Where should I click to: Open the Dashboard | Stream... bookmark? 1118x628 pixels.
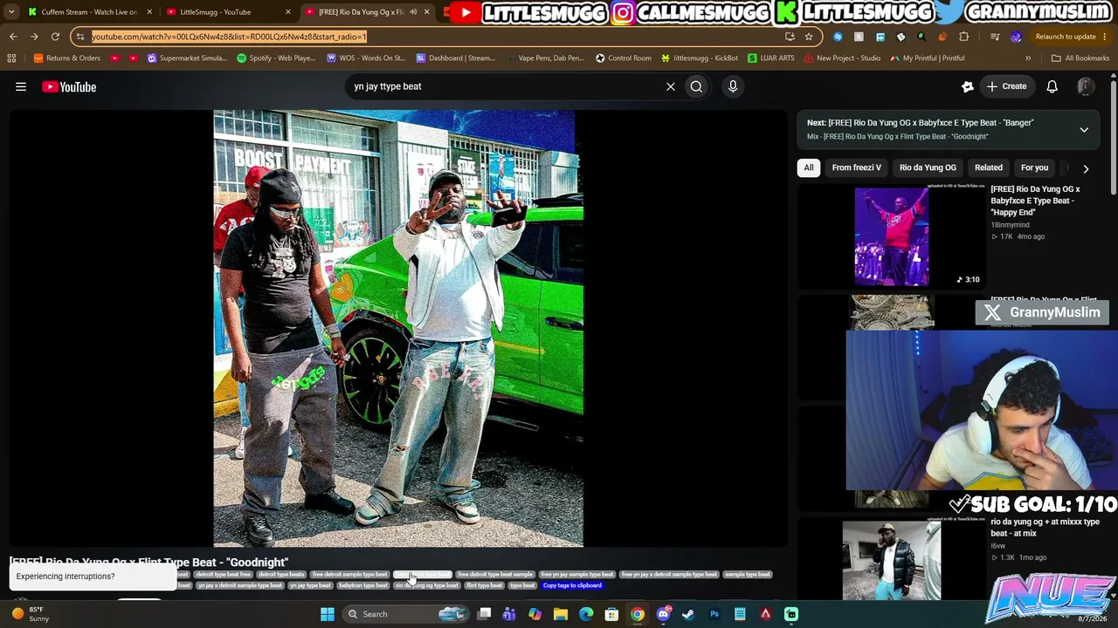click(x=456, y=58)
